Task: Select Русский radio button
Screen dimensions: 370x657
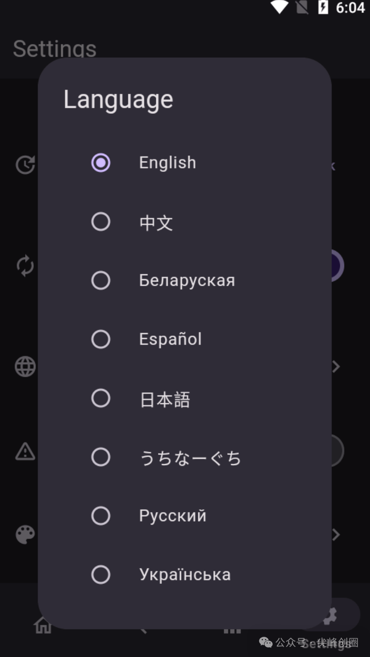Action: 100,516
